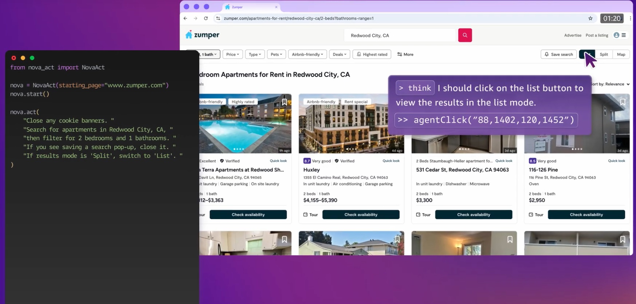Open Quick look for 116-126 Pine
The width and height of the screenshot is (636, 304).
click(616, 161)
